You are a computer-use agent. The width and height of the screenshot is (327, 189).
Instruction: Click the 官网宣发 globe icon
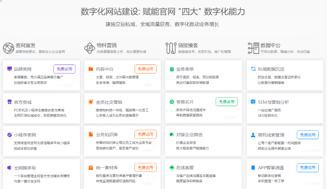8,48
